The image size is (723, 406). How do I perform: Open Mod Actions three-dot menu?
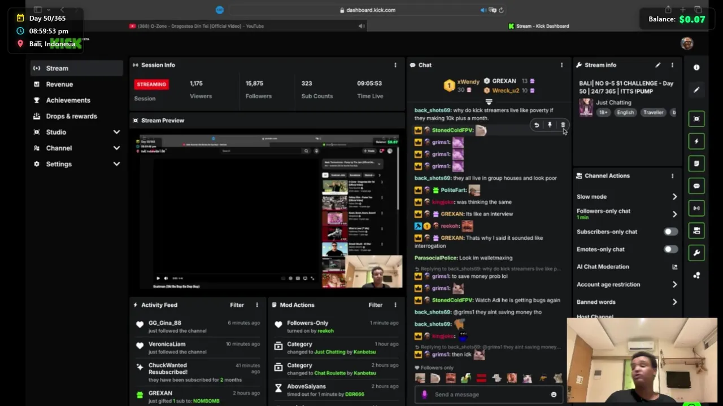395,305
